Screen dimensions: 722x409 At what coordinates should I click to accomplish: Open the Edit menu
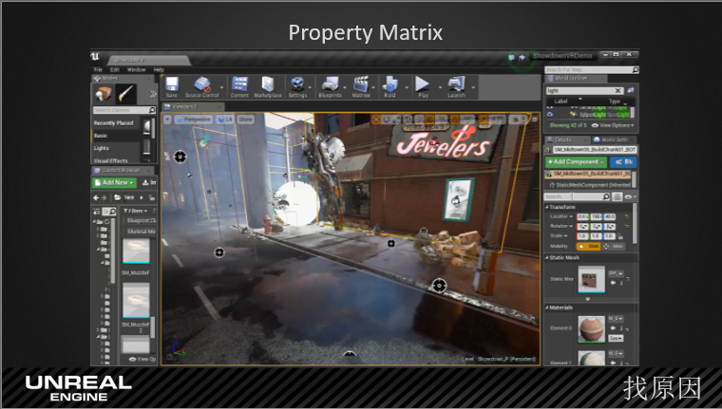click(115, 70)
